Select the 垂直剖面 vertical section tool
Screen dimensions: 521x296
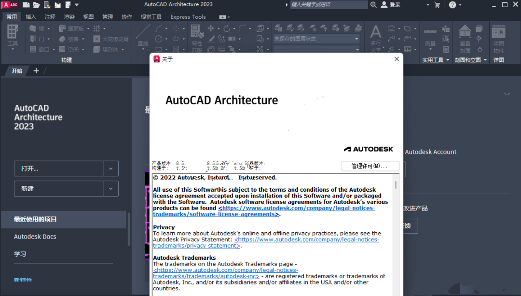pyautogui.click(x=465, y=39)
